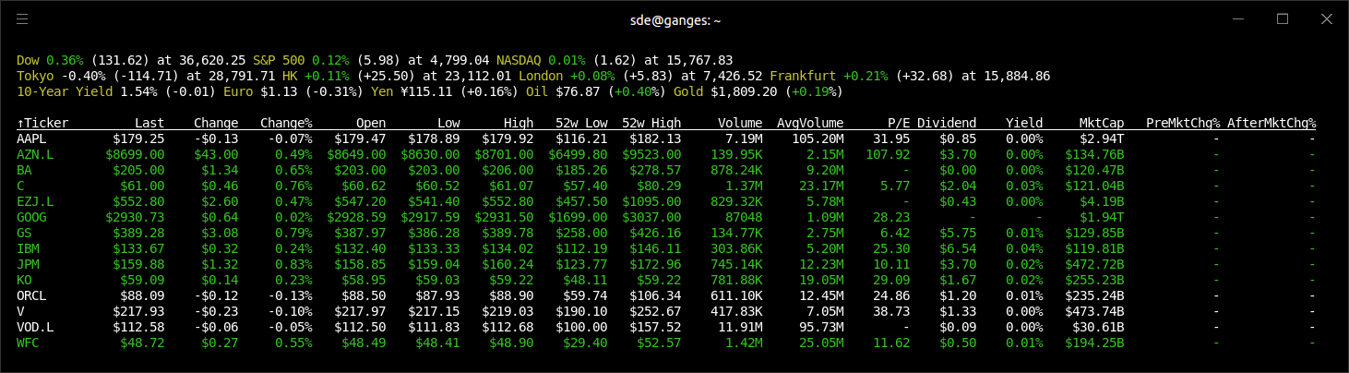Click the P/E column header
Image resolution: width=1349 pixels, height=373 pixels.
pyautogui.click(x=899, y=123)
